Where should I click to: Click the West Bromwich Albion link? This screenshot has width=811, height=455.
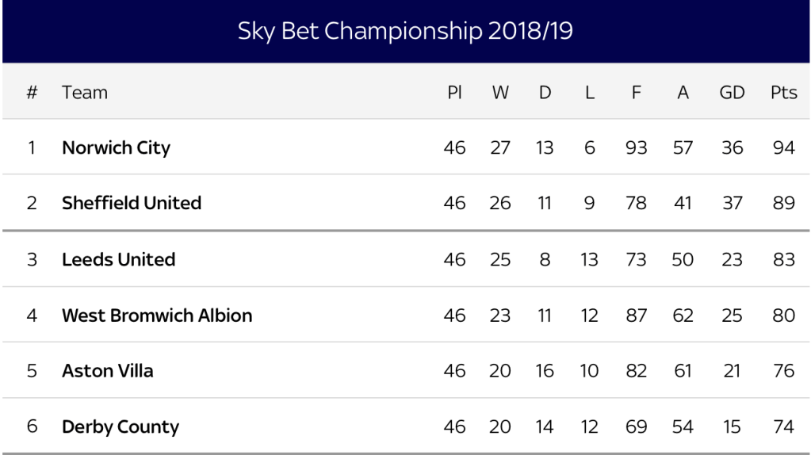click(x=157, y=315)
